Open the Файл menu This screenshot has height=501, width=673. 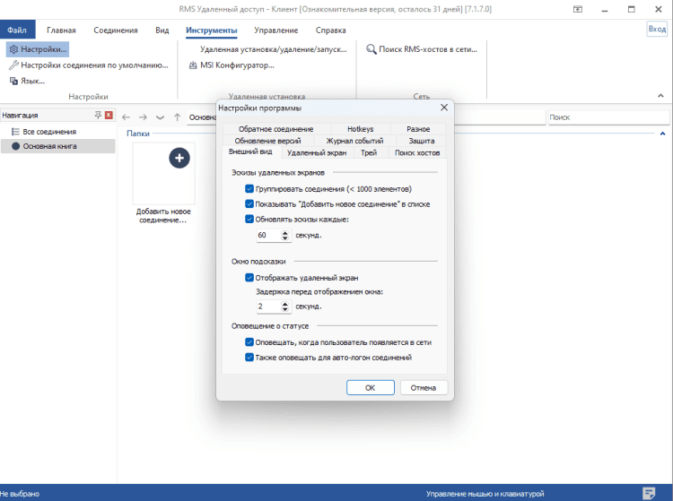[17, 30]
